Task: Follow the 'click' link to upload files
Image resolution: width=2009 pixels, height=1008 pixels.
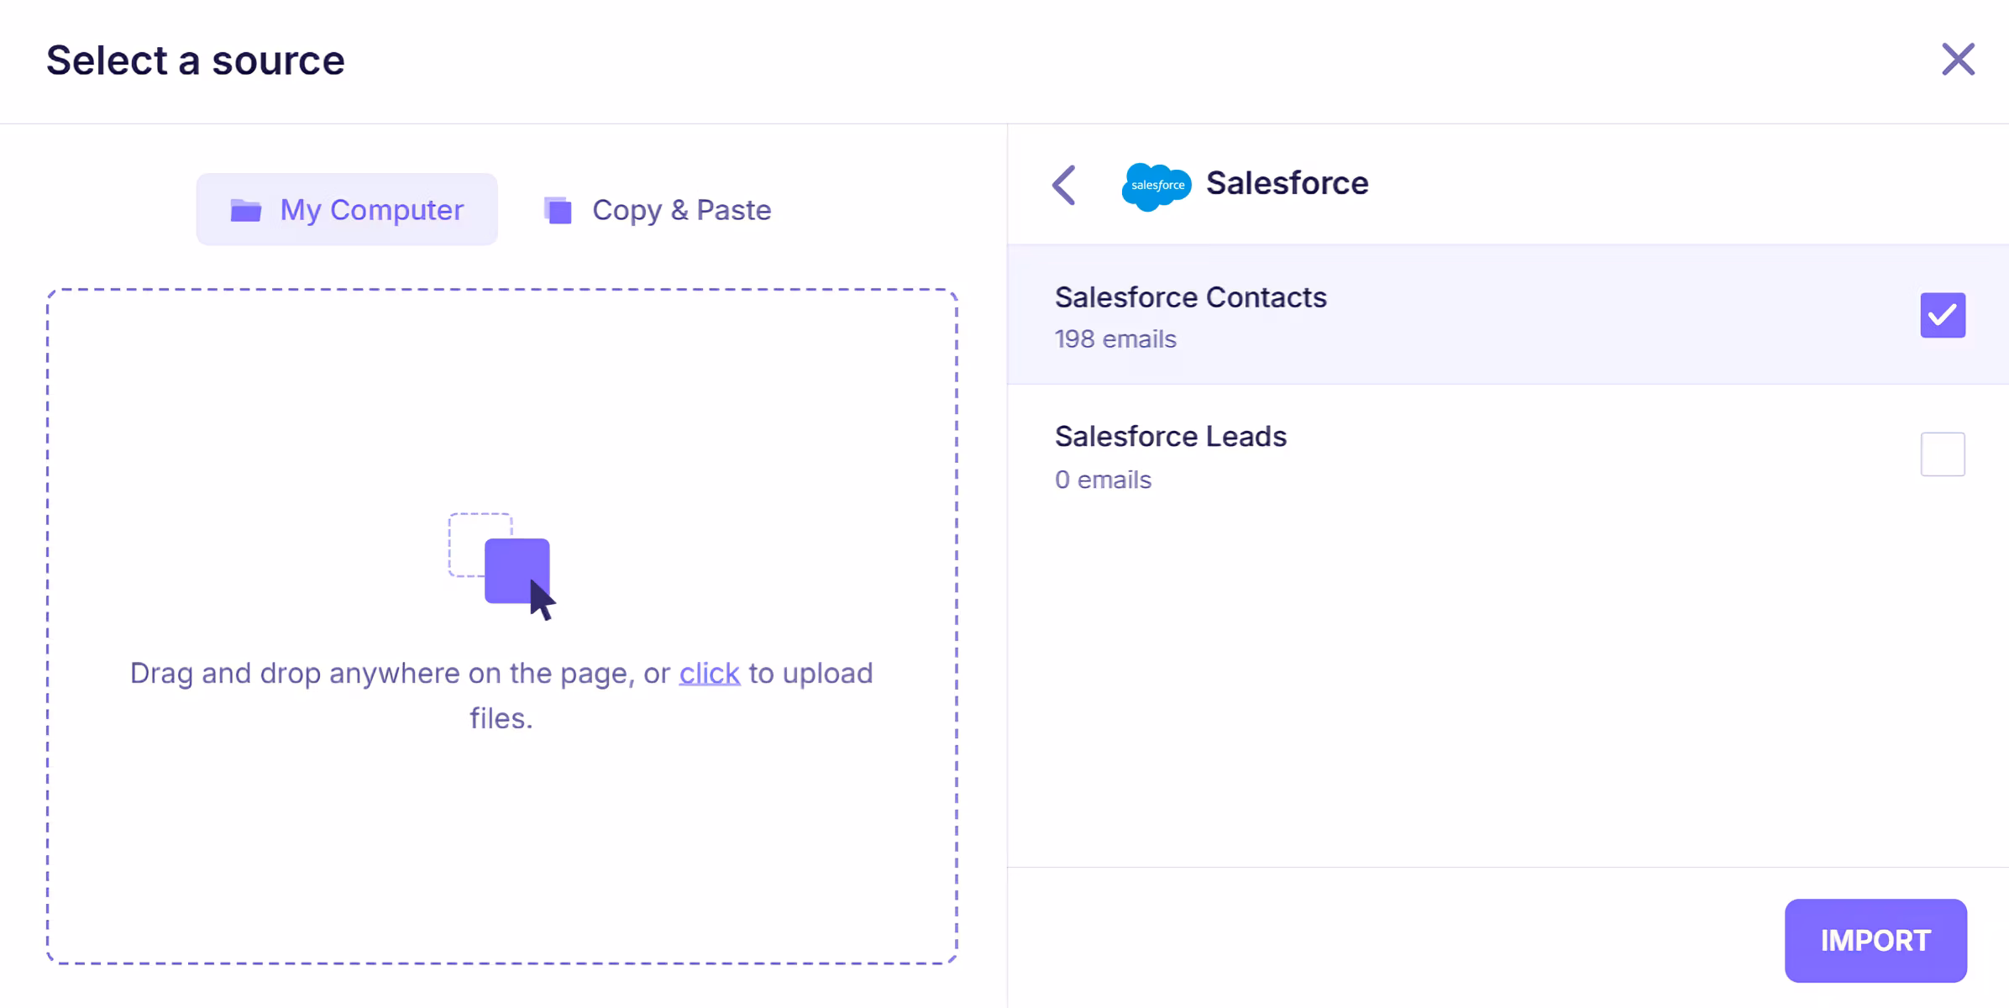Action: pyautogui.click(x=710, y=673)
